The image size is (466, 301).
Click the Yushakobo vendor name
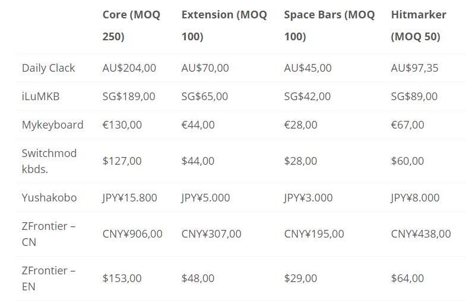tap(49, 198)
